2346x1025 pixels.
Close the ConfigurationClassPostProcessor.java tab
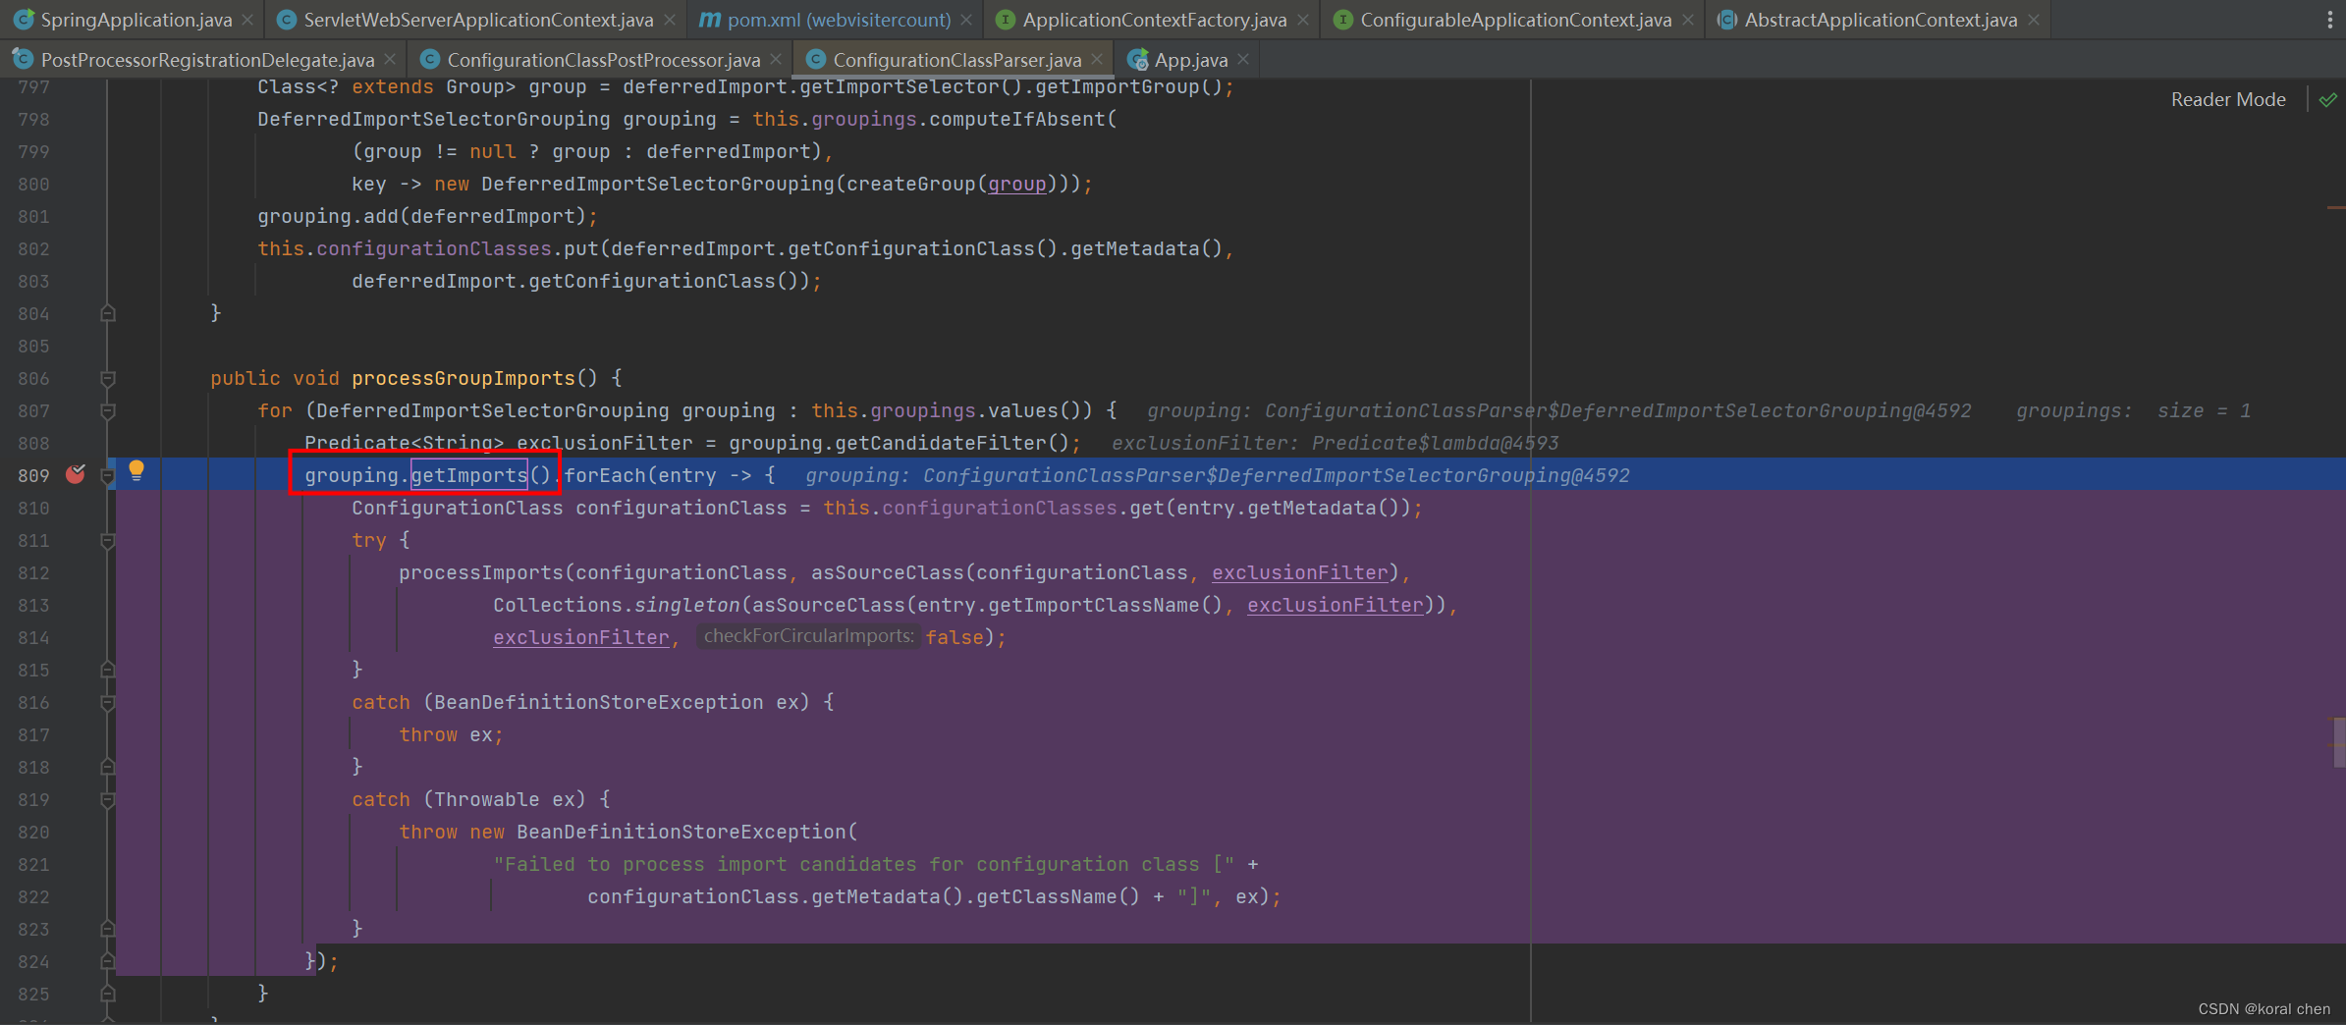[777, 60]
